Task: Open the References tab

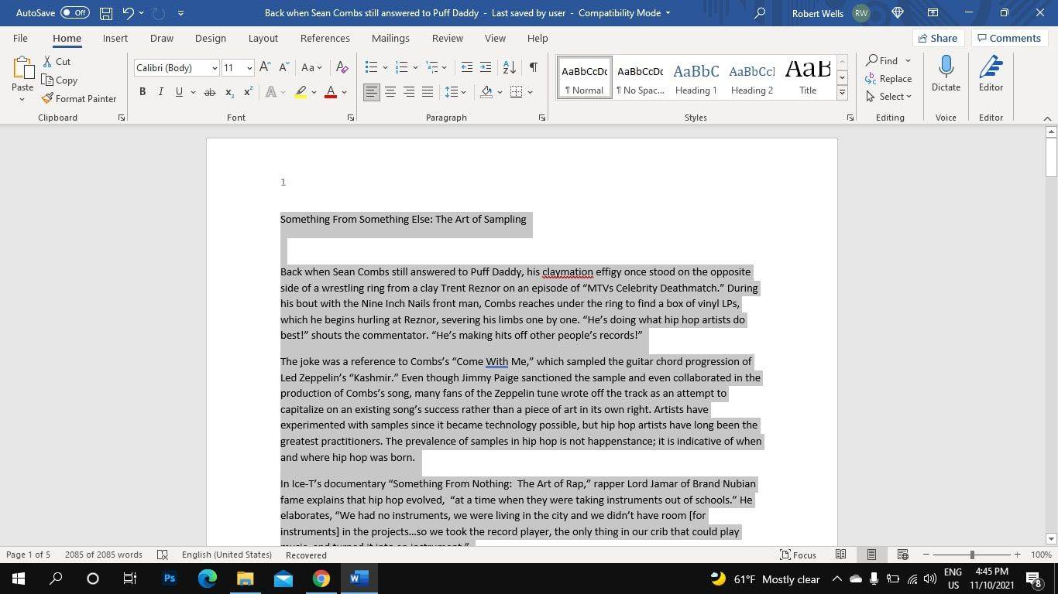Action: pos(325,38)
